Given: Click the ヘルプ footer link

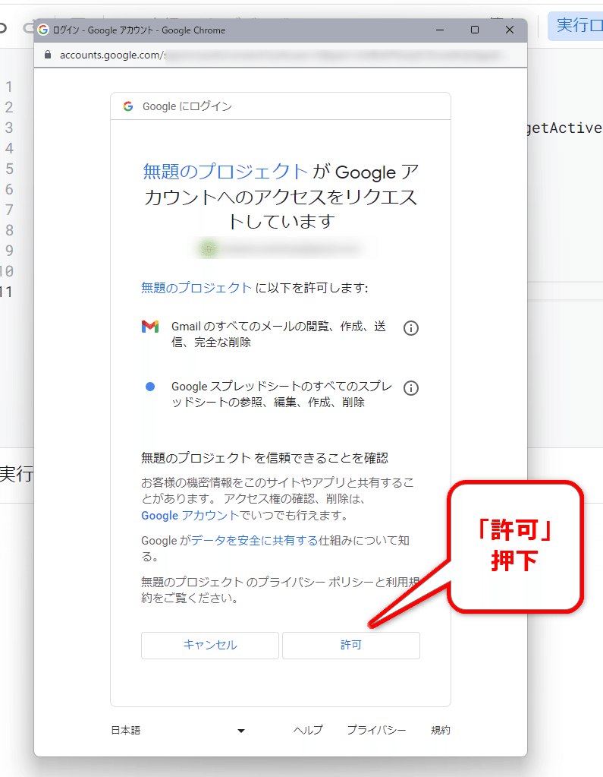Looking at the screenshot, I should click(x=308, y=731).
